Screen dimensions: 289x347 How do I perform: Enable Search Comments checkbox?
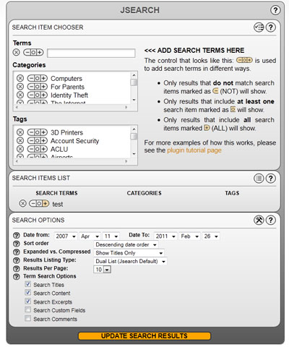click(x=28, y=319)
